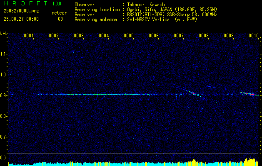Viewport: 262px width, 166px height.
Task: Click time marker 0006
Action: click(x=154, y=36)
